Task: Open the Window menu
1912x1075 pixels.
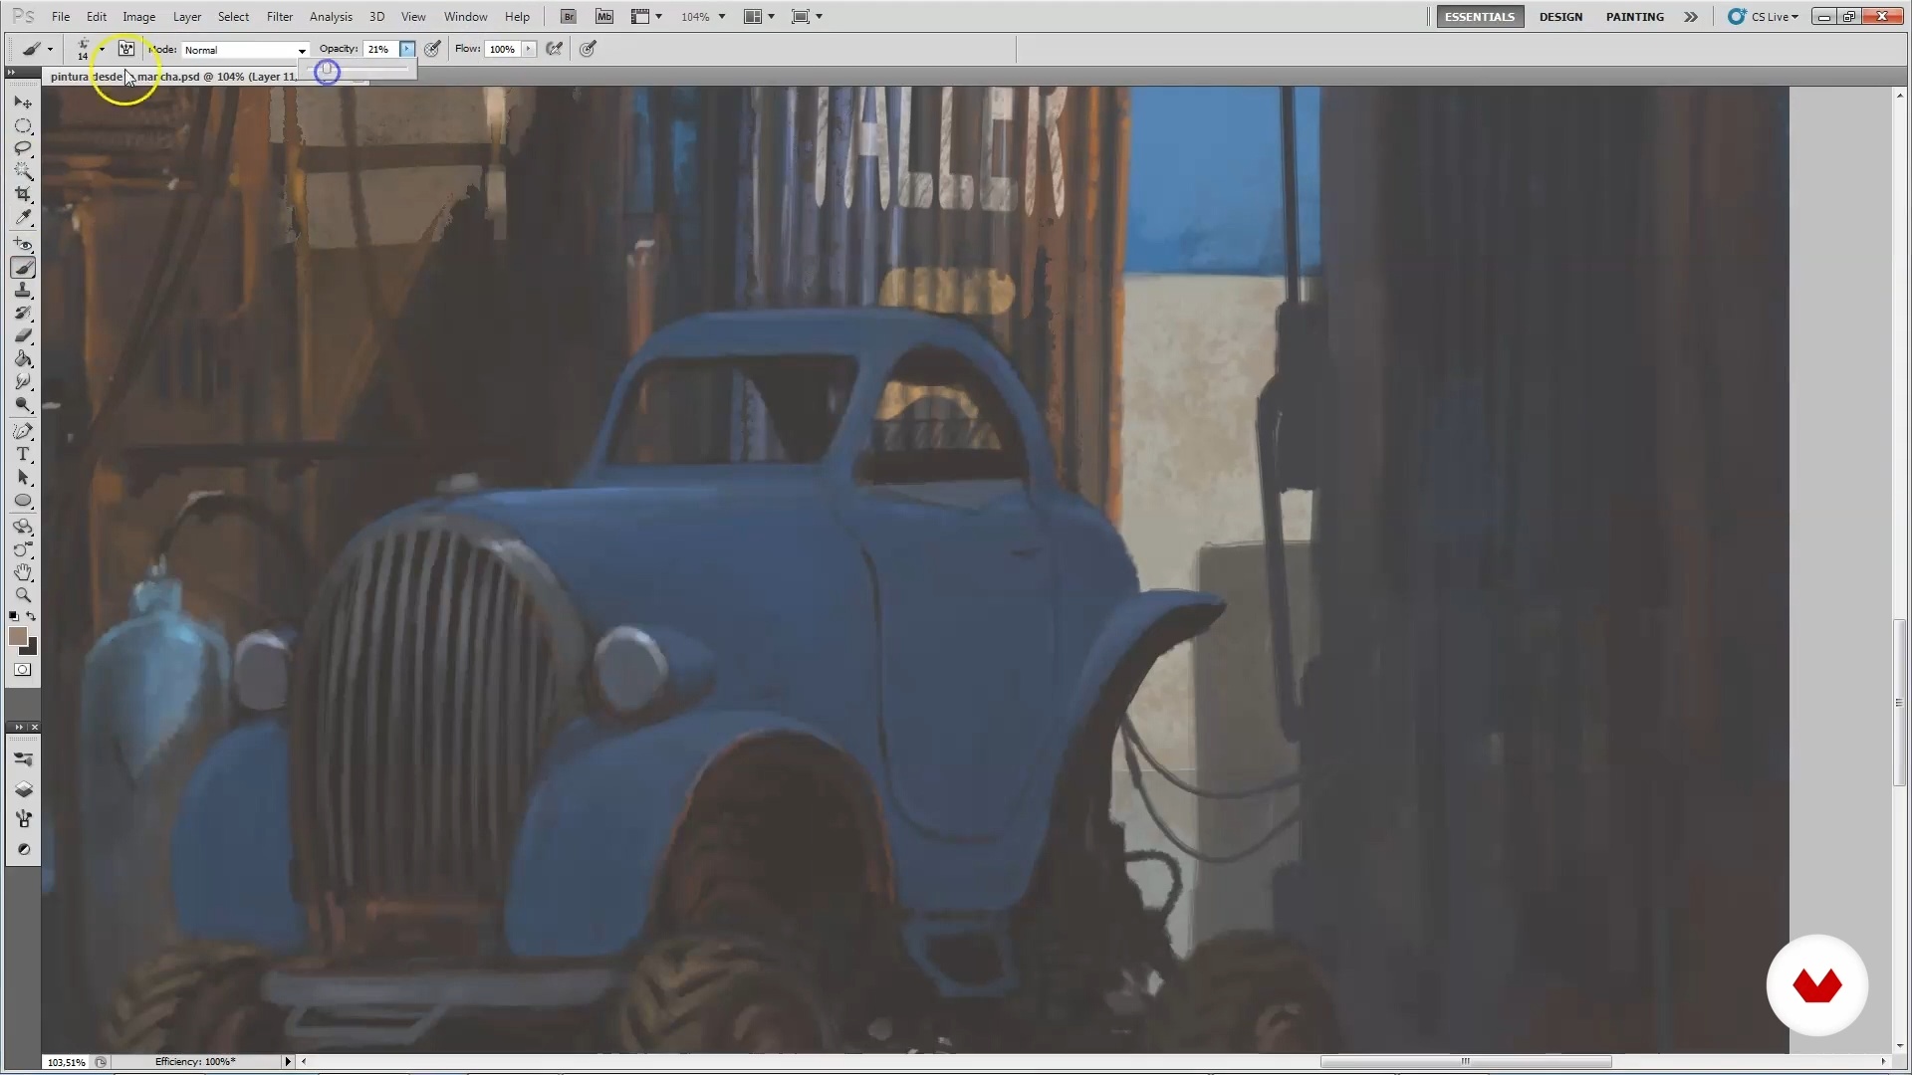Action: point(465,17)
